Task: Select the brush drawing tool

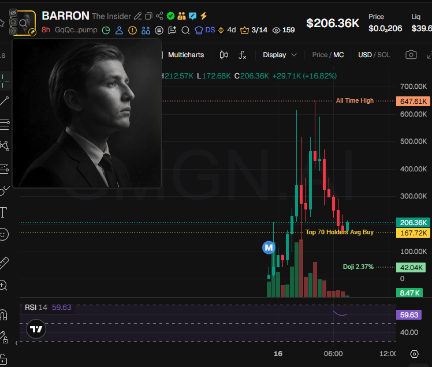Action: pos(4,190)
